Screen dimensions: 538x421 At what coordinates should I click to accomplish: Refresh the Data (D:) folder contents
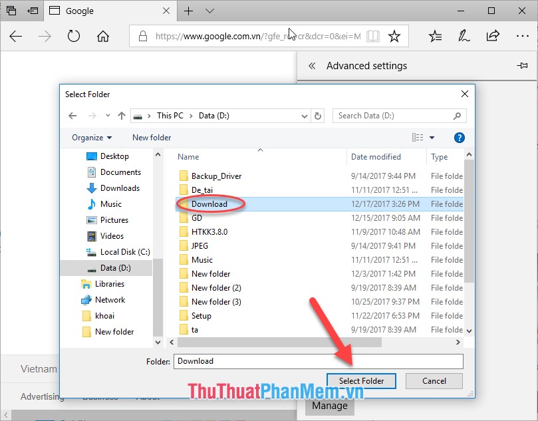pos(317,115)
